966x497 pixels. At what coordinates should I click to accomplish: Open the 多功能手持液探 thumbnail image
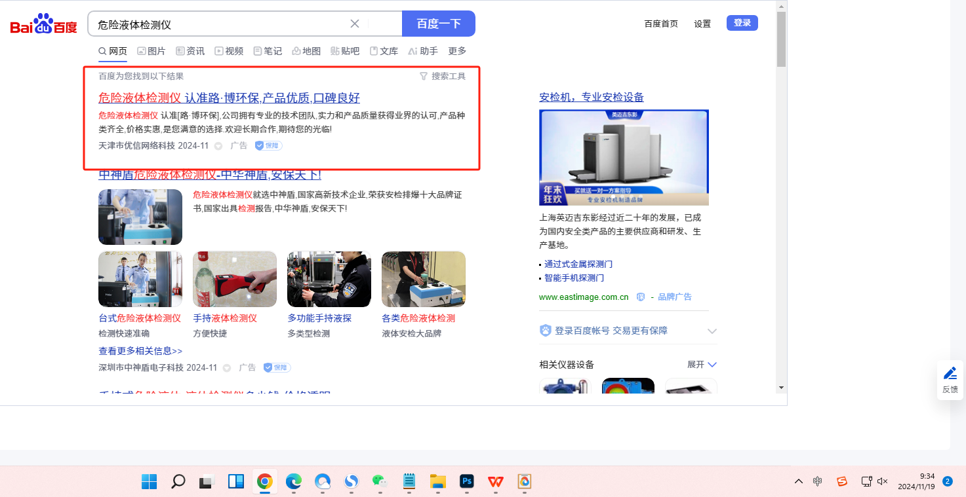[x=329, y=279]
